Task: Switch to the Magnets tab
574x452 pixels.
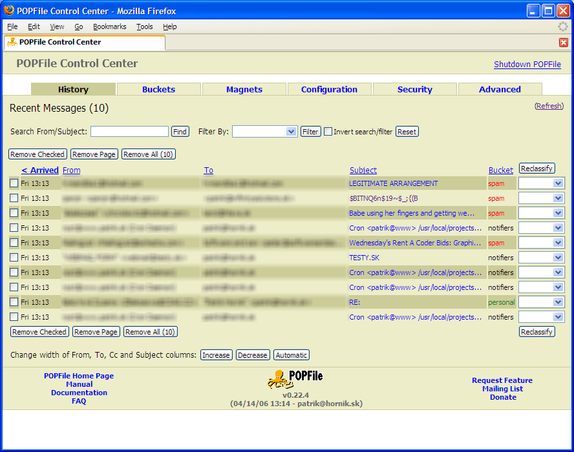Action: click(244, 89)
